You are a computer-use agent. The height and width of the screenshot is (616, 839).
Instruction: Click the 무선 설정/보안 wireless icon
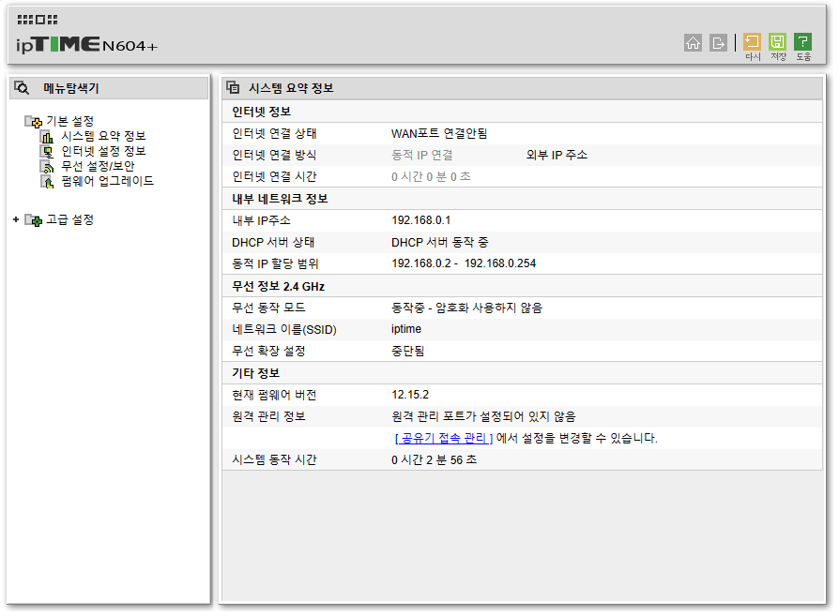(47, 167)
